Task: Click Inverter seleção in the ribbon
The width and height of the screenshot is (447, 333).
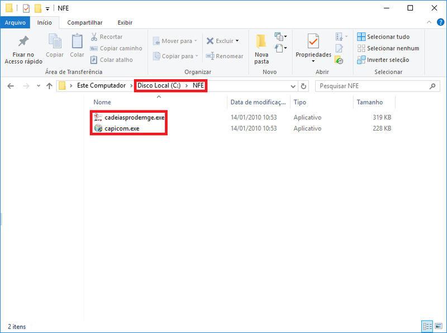Action: click(383, 60)
